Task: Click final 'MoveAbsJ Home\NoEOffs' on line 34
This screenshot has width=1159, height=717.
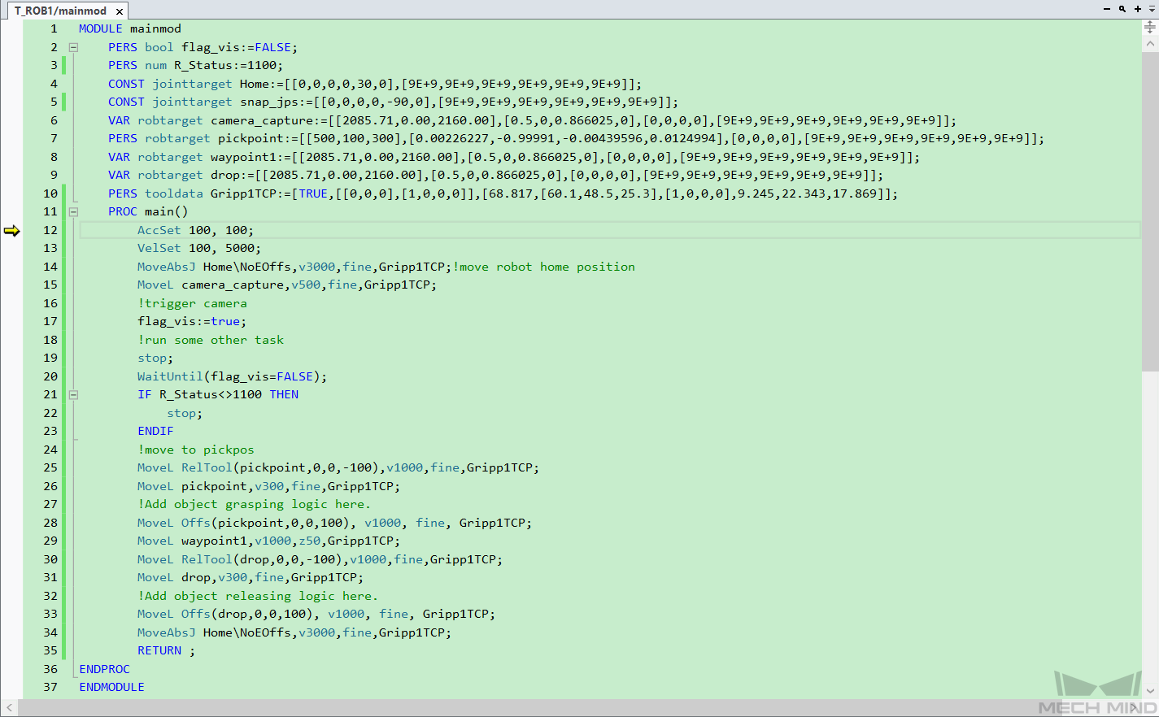Action: click(x=214, y=632)
